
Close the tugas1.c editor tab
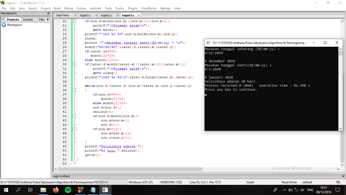tap(97, 15)
